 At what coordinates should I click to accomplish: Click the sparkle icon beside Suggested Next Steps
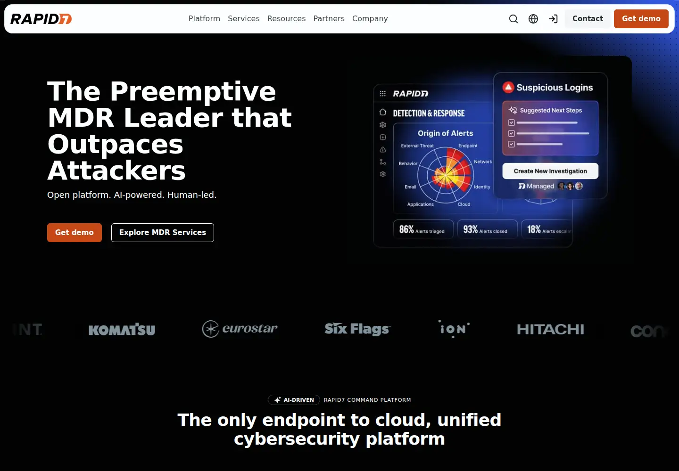[513, 110]
